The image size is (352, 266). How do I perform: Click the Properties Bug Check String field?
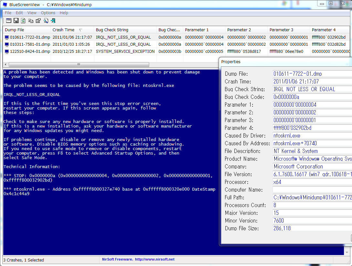[x=312, y=89]
